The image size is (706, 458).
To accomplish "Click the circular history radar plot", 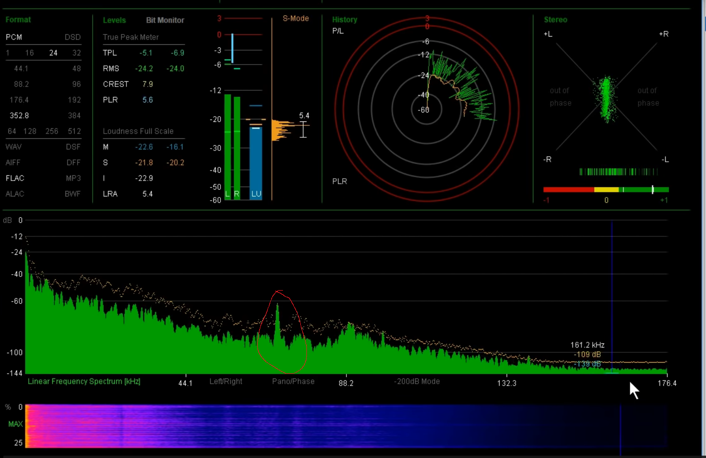I will coord(427,109).
